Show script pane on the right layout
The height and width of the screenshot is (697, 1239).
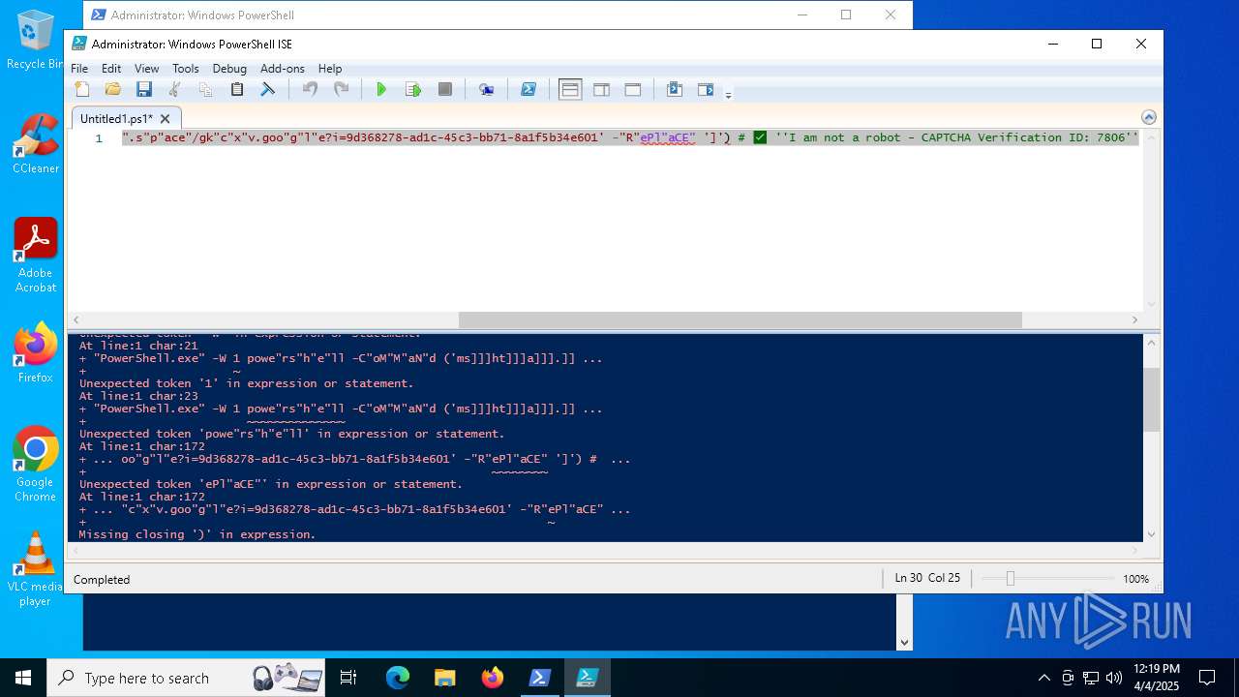(x=601, y=89)
